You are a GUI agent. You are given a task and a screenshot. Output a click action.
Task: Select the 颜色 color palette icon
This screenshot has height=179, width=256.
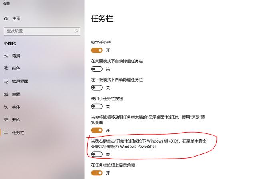[x=6, y=68]
